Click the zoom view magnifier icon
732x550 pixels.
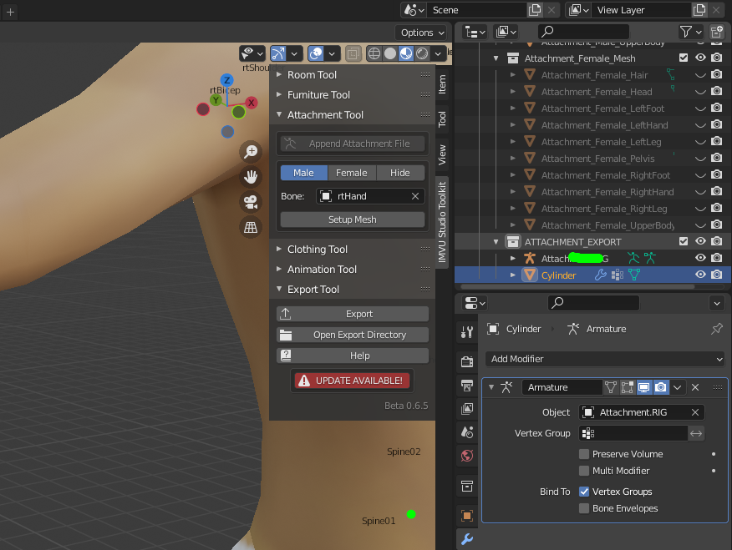[x=250, y=151]
